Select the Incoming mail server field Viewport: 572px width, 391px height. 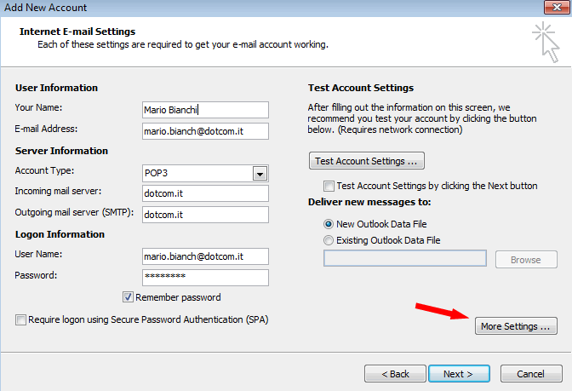click(x=205, y=193)
